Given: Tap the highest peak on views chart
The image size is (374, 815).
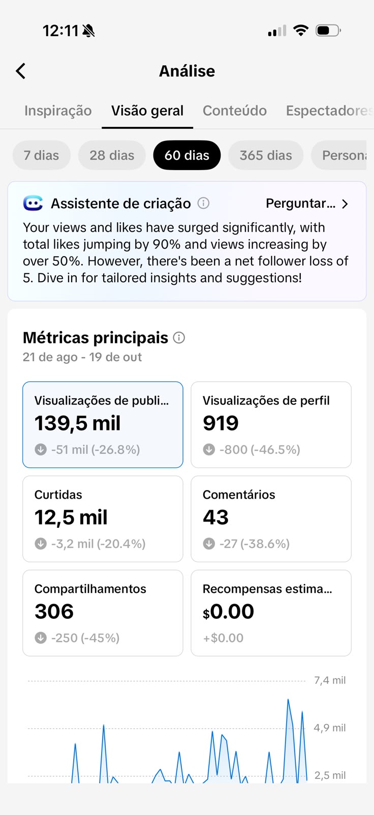Looking at the screenshot, I should point(288,700).
